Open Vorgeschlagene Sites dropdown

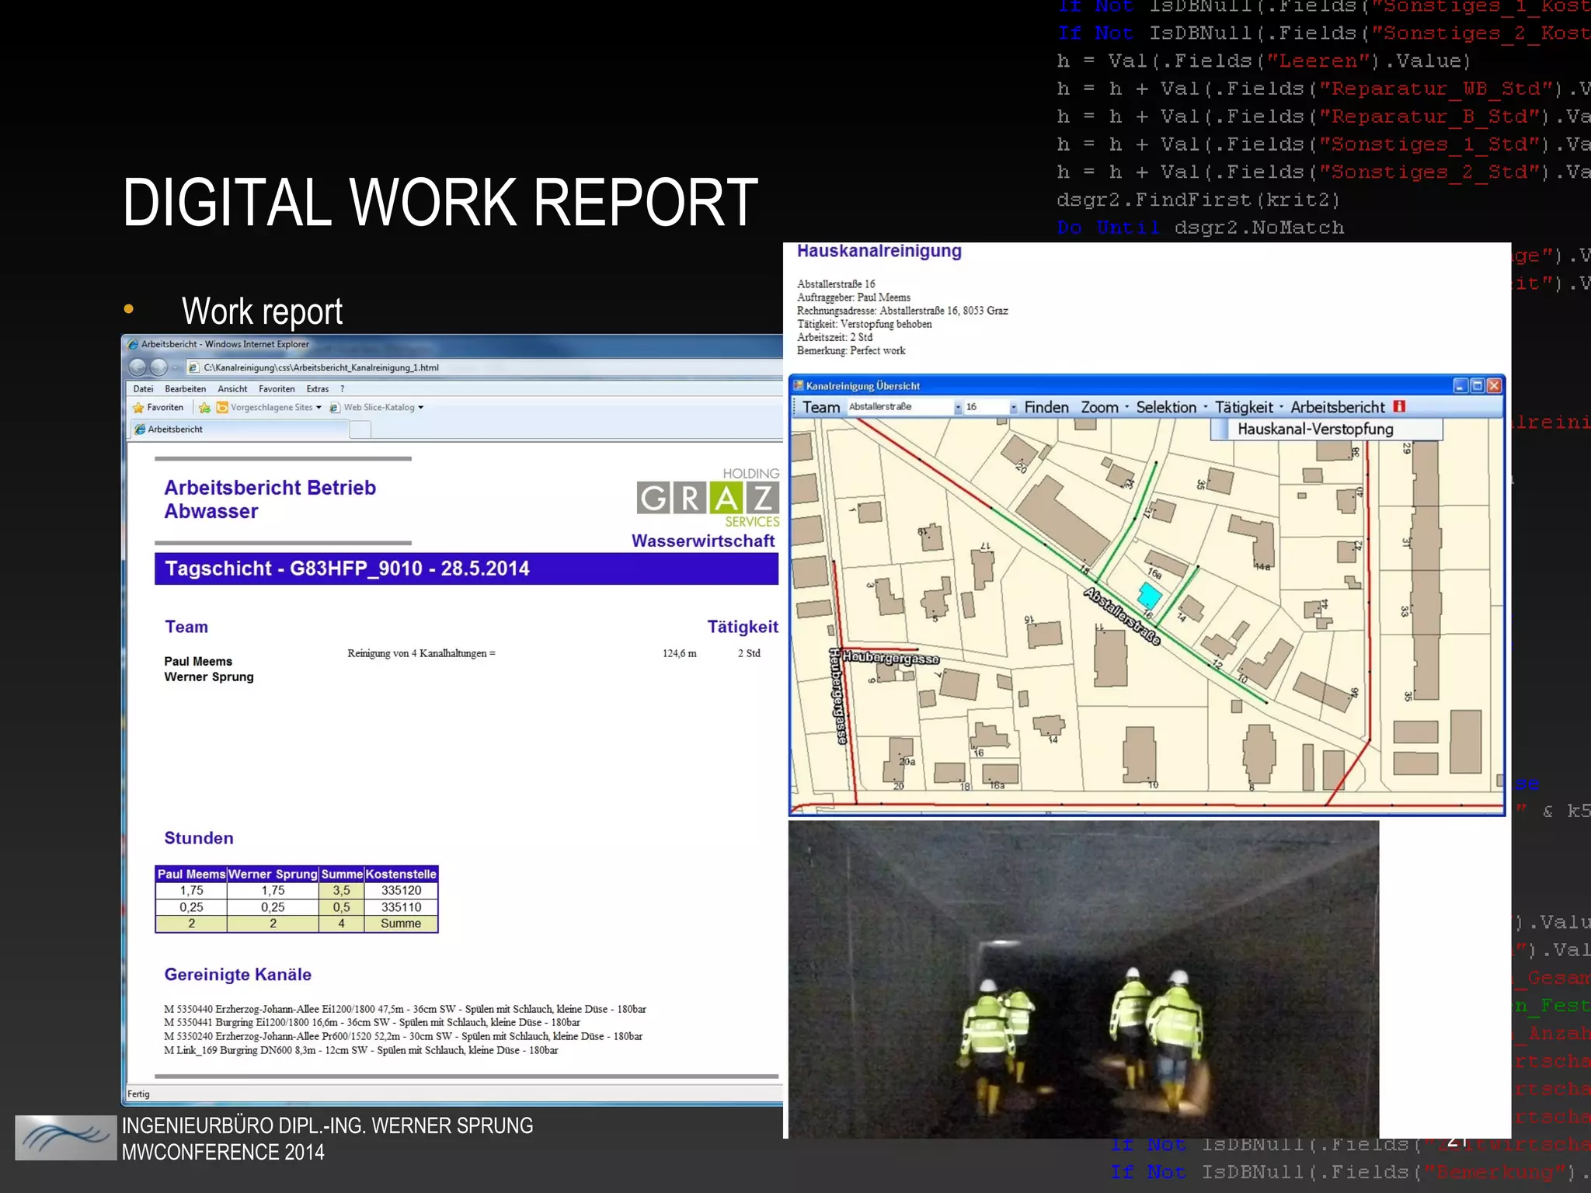(x=269, y=408)
